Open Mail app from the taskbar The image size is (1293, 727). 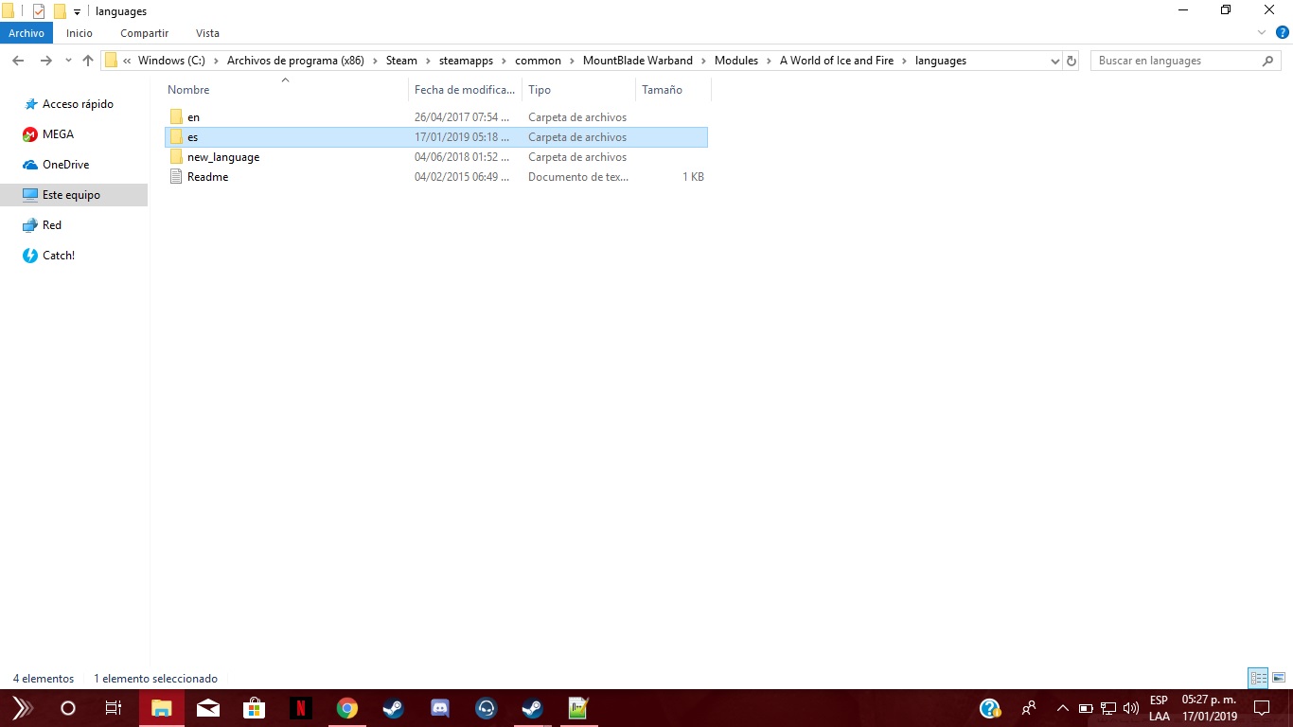tap(208, 708)
